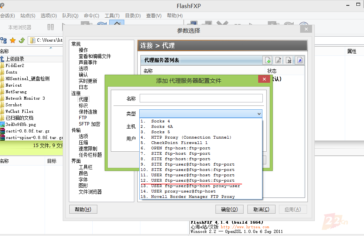Select 常规 in the preferences tree
Viewport: 364px width, 236px height.
coord(76,44)
